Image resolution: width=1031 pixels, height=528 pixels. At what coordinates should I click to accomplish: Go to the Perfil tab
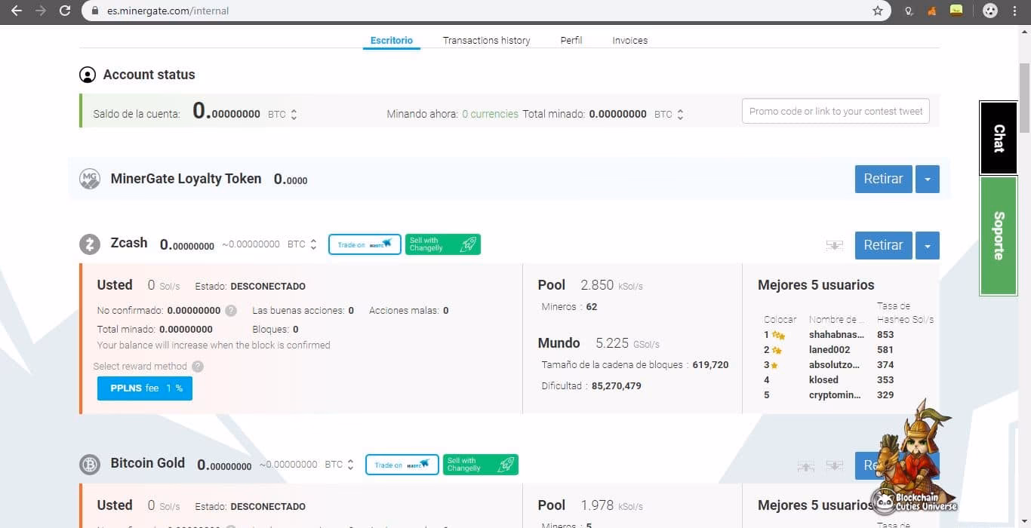(x=571, y=41)
